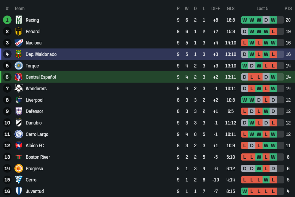The width and height of the screenshot is (295, 197).
Task: Click the Nacional team badge
Action: [19, 43]
